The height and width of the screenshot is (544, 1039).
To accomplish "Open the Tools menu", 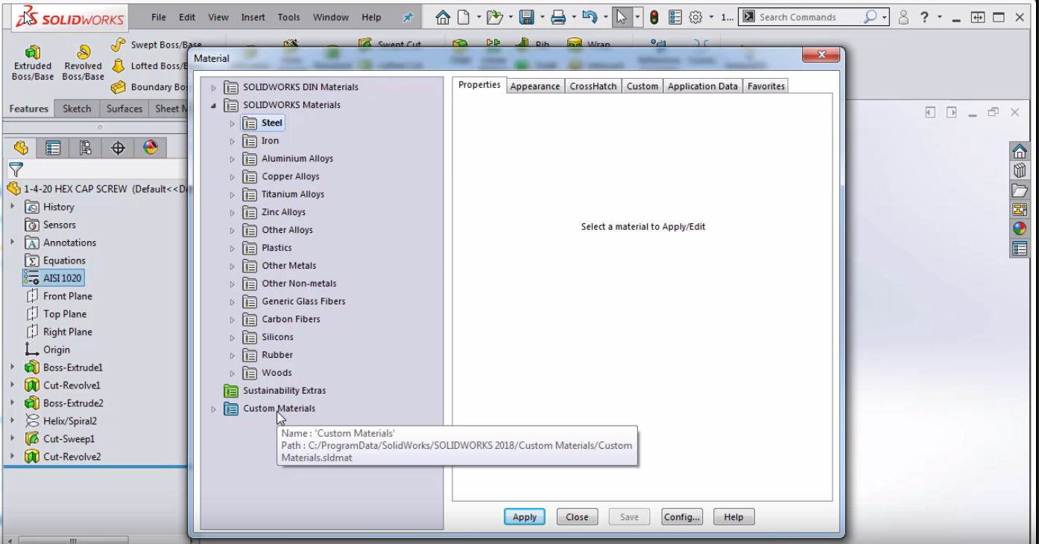I will tap(288, 17).
